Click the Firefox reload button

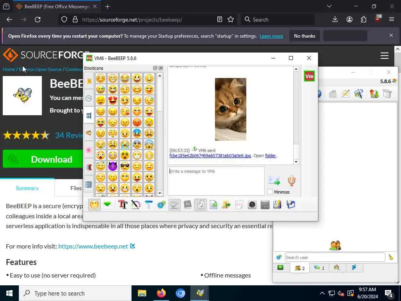[x=38, y=20]
